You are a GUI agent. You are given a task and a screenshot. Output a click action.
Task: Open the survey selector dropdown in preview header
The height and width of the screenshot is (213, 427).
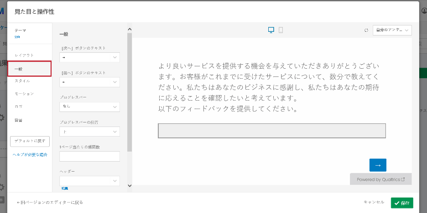pyautogui.click(x=392, y=30)
